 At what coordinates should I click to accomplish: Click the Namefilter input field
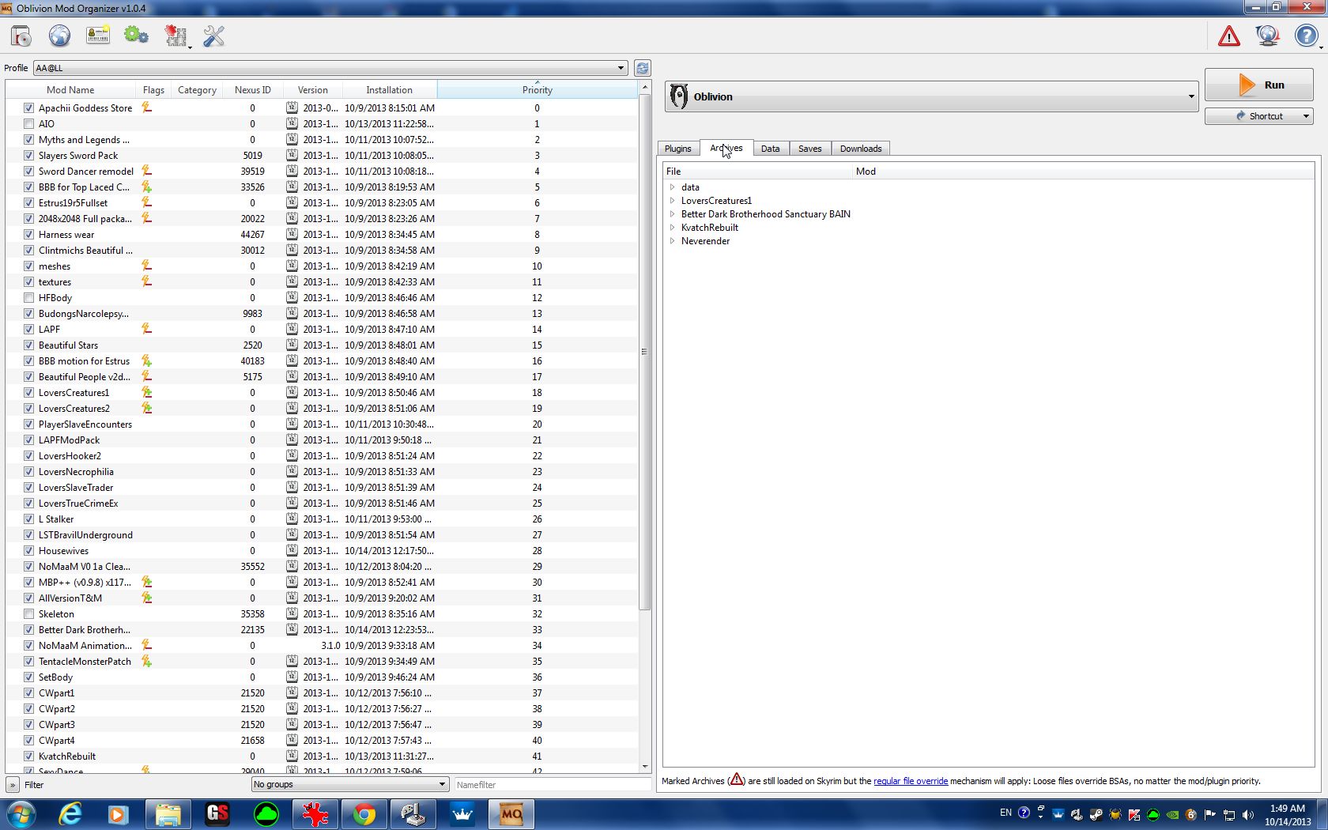pyautogui.click(x=552, y=785)
